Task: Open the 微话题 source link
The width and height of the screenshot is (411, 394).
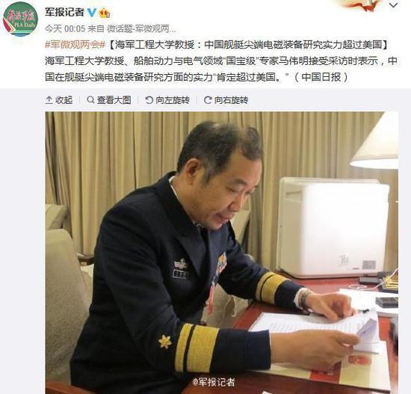Action: [141, 28]
